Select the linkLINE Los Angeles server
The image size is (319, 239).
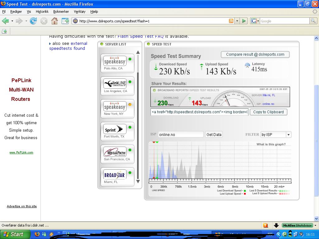click(117, 86)
